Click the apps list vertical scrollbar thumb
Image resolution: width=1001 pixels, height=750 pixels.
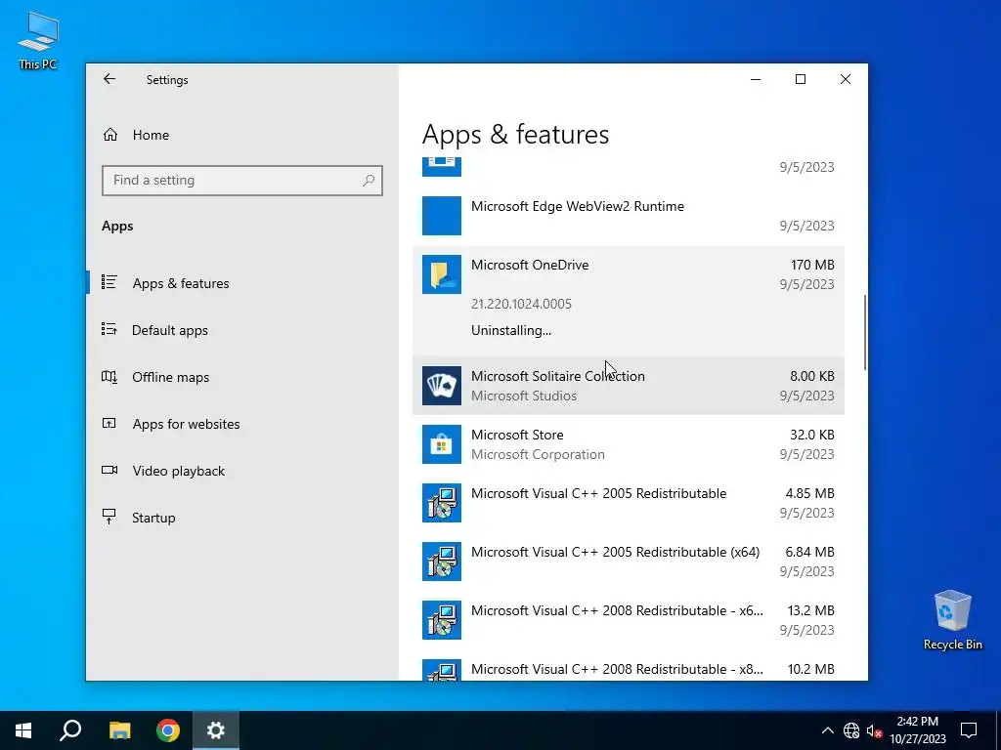point(865,332)
